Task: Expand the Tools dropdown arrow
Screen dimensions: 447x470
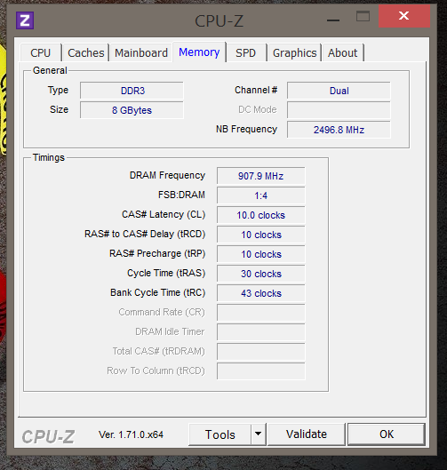Action: coord(258,434)
